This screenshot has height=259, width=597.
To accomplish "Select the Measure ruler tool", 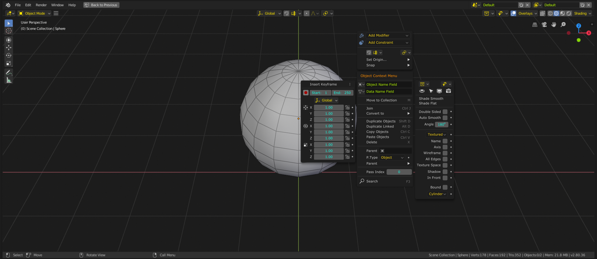I will coord(9,80).
